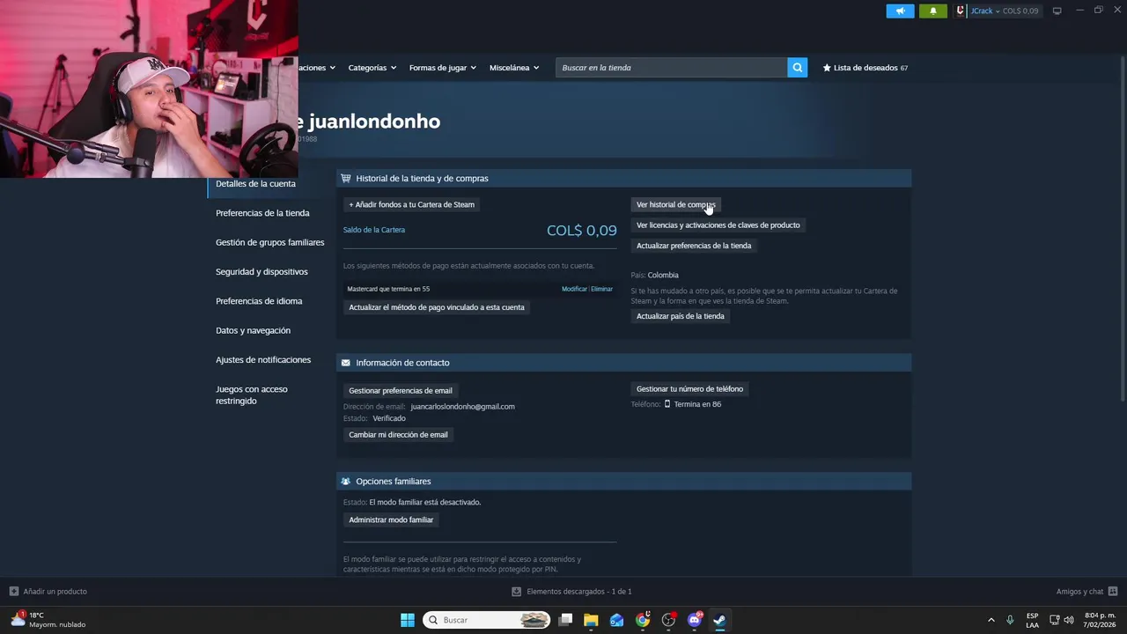
Task: Click Ver historial de compras button
Action: (675, 204)
